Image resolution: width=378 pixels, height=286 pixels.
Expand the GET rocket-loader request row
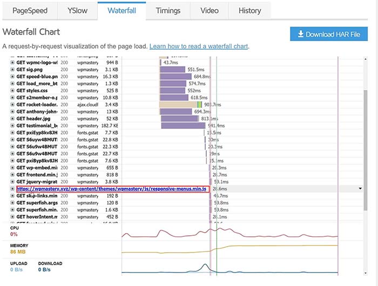[x=12, y=105]
